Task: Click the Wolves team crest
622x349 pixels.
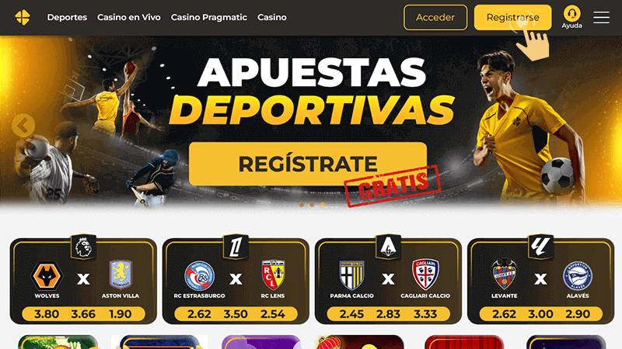Action: point(47,276)
